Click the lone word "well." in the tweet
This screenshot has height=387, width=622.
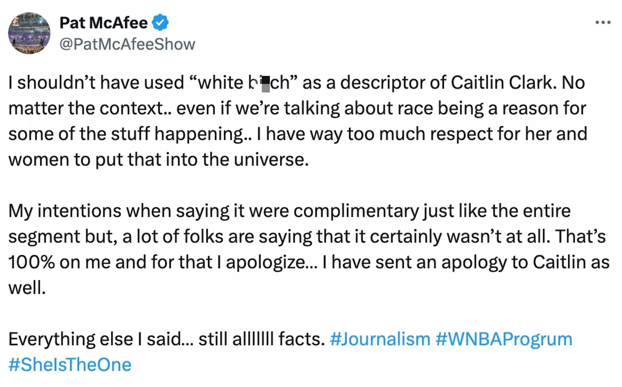(x=27, y=288)
